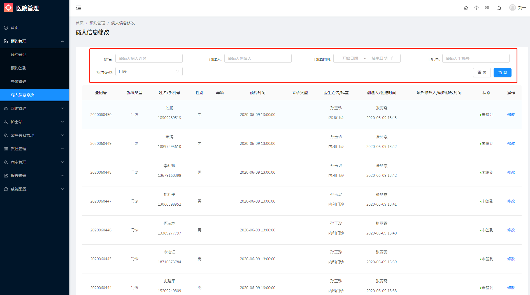The height and width of the screenshot is (295, 530).
Task: Click registration number 2020060447
Action: point(101,201)
